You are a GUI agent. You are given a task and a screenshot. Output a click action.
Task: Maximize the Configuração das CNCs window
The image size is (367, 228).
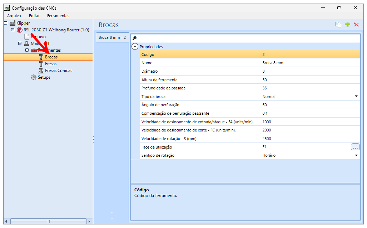pyautogui.click(x=339, y=8)
